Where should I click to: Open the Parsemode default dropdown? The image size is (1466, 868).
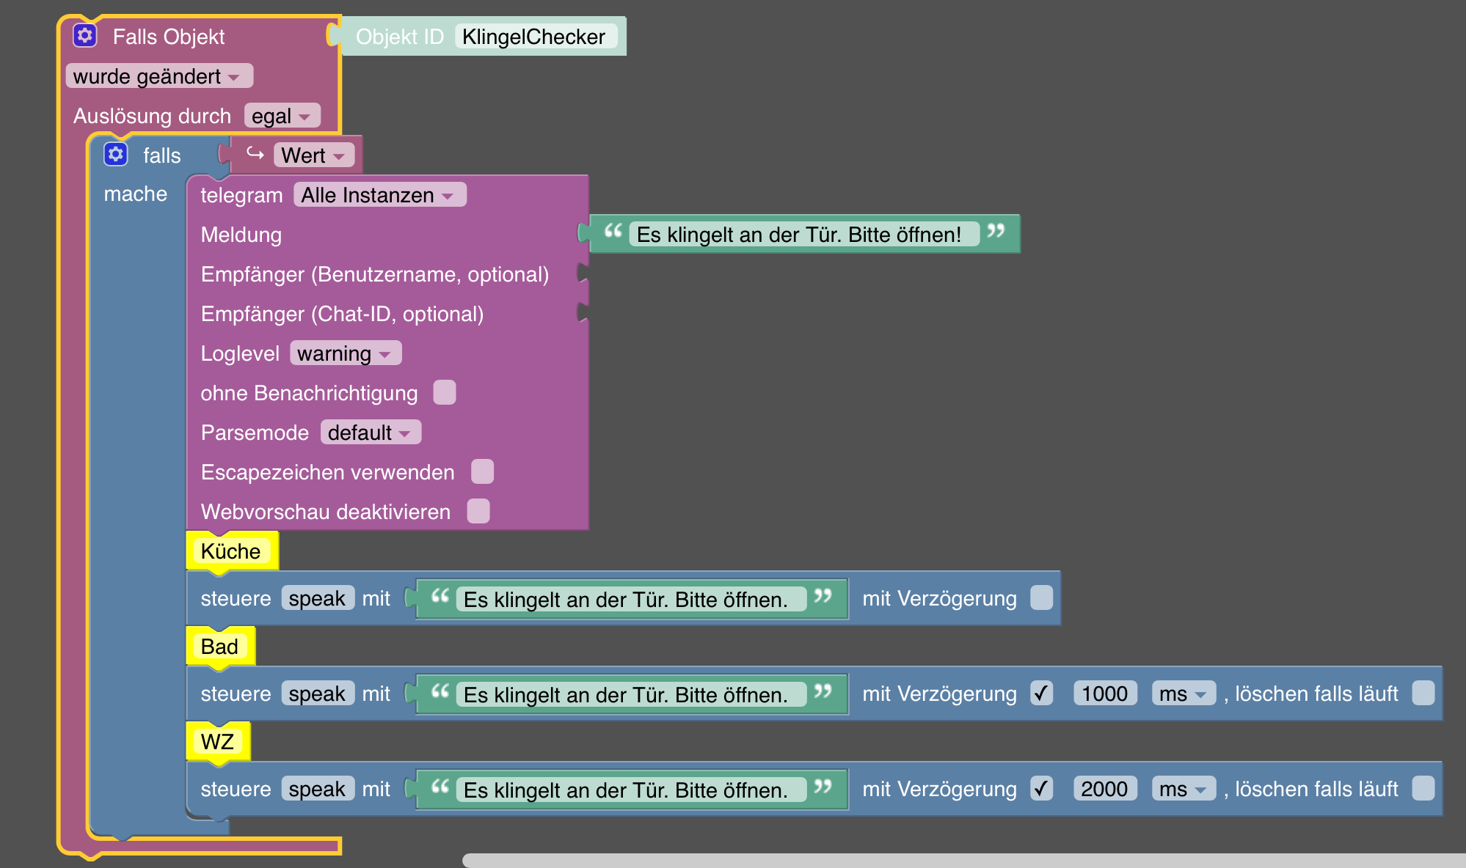(x=370, y=433)
